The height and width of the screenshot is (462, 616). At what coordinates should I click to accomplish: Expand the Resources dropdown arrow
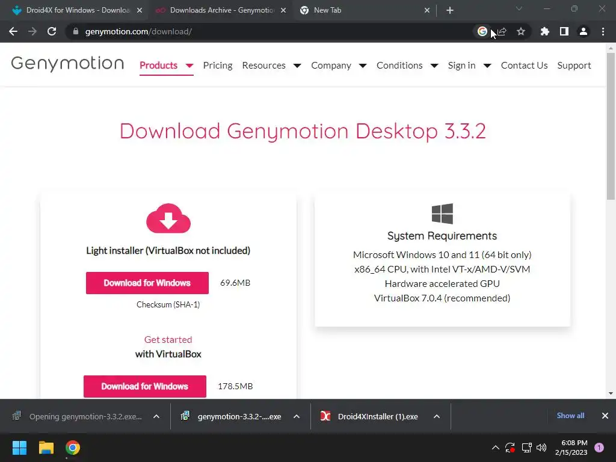(x=297, y=66)
